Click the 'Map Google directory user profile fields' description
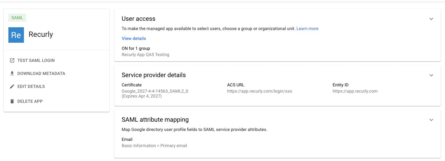445x161 pixels. click(x=195, y=129)
